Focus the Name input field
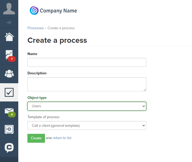192x162 pixels. tap(87, 62)
